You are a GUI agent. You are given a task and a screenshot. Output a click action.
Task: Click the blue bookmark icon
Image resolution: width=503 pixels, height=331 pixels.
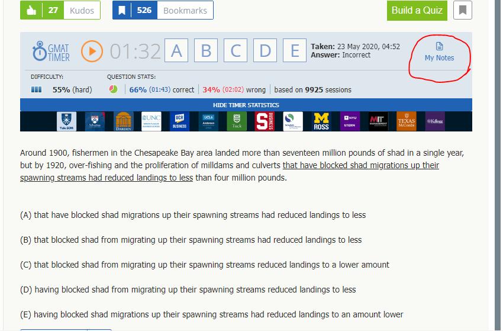pyautogui.click(x=122, y=10)
